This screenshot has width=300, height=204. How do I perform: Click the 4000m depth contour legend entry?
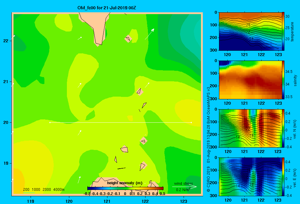pyautogui.click(x=59, y=190)
